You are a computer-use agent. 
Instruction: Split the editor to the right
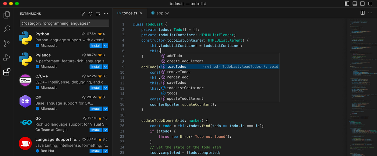[x=362, y=13]
